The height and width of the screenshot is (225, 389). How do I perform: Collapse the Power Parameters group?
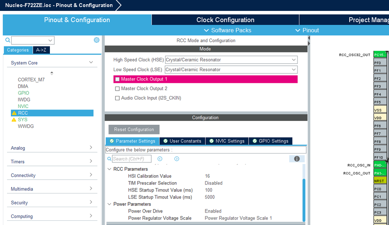coord(109,204)
